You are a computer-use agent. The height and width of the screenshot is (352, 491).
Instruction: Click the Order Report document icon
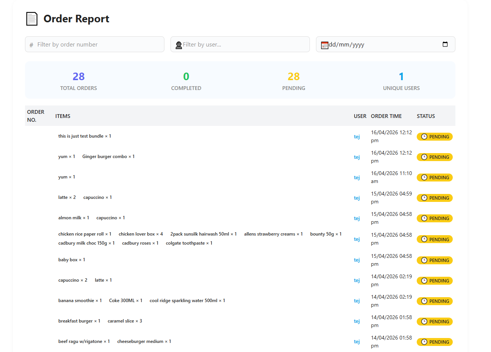click(x=32, y=19)
